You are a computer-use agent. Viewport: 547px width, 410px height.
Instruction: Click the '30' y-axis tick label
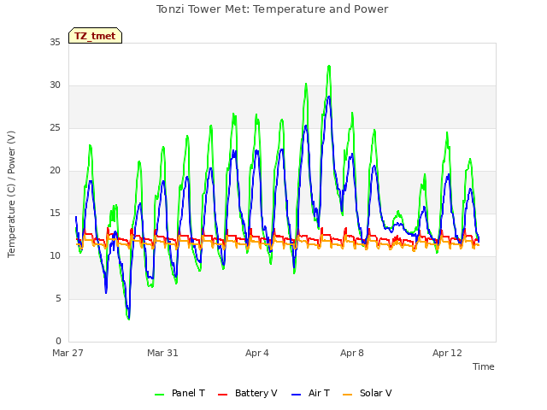55,85
